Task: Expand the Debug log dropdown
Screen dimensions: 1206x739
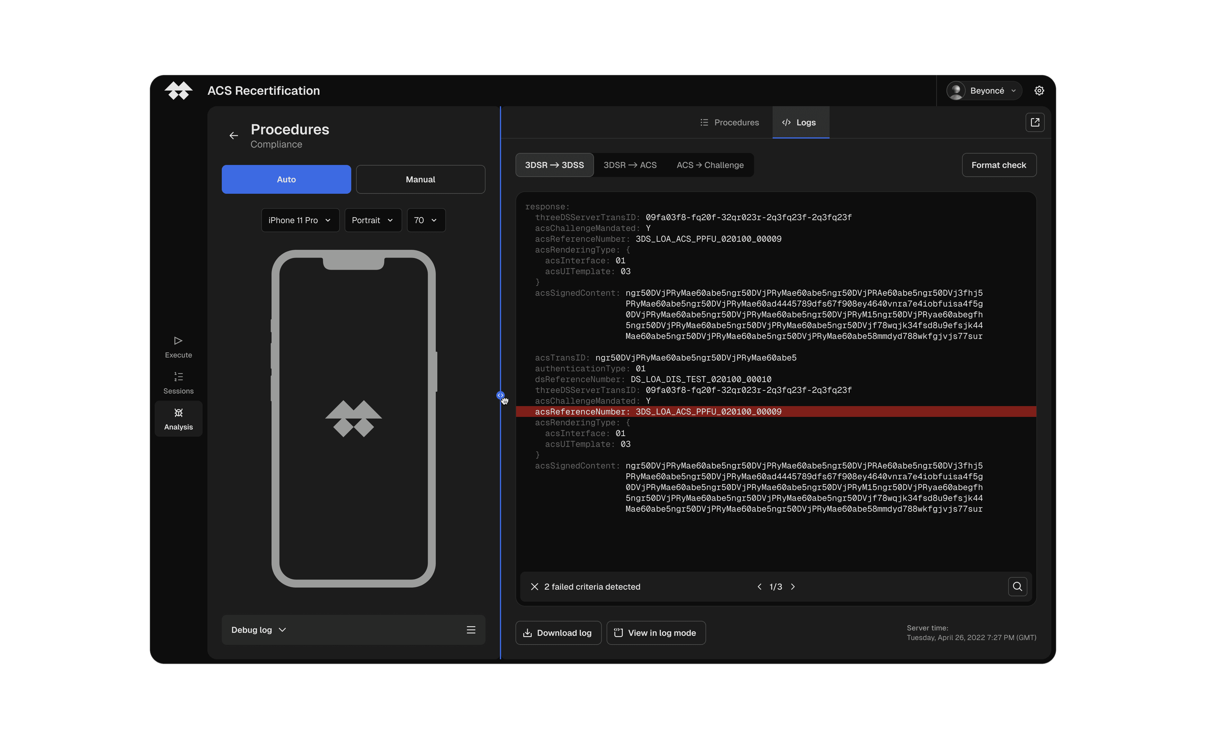Action: tap(258, 630)
